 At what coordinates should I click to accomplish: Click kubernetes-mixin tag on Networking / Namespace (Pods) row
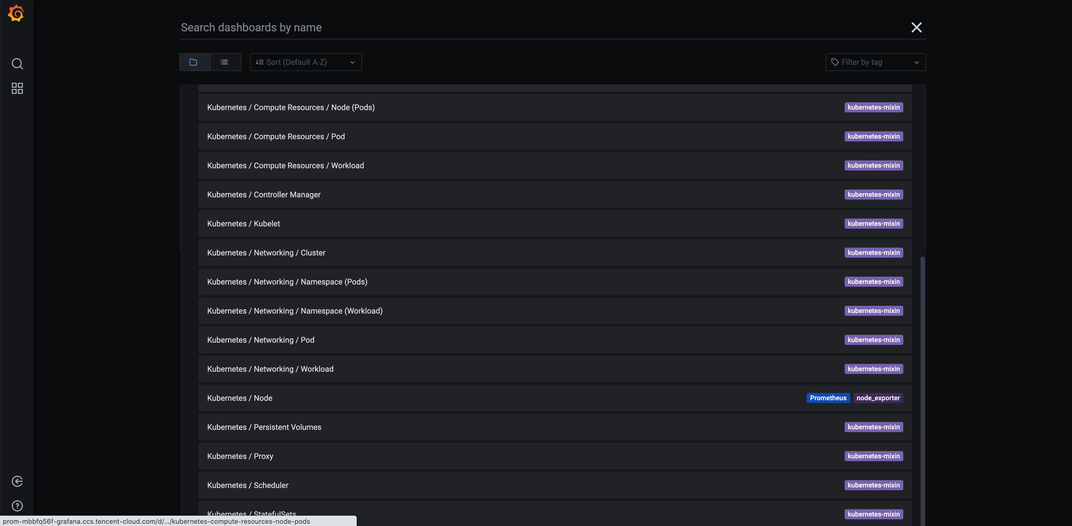coord(873,282)
